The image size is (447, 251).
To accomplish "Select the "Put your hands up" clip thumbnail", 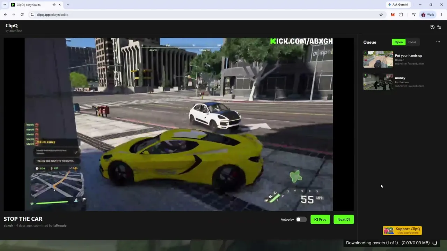I will [x=378, y=59].
